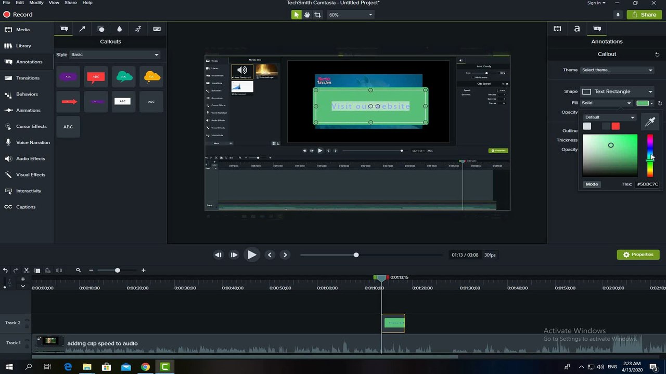Image resolution: width=666 pixels, height=374 pixels.
Task: Open the Fill Solid dropdown
Action: pyautogui.click(x=606, y=103)
